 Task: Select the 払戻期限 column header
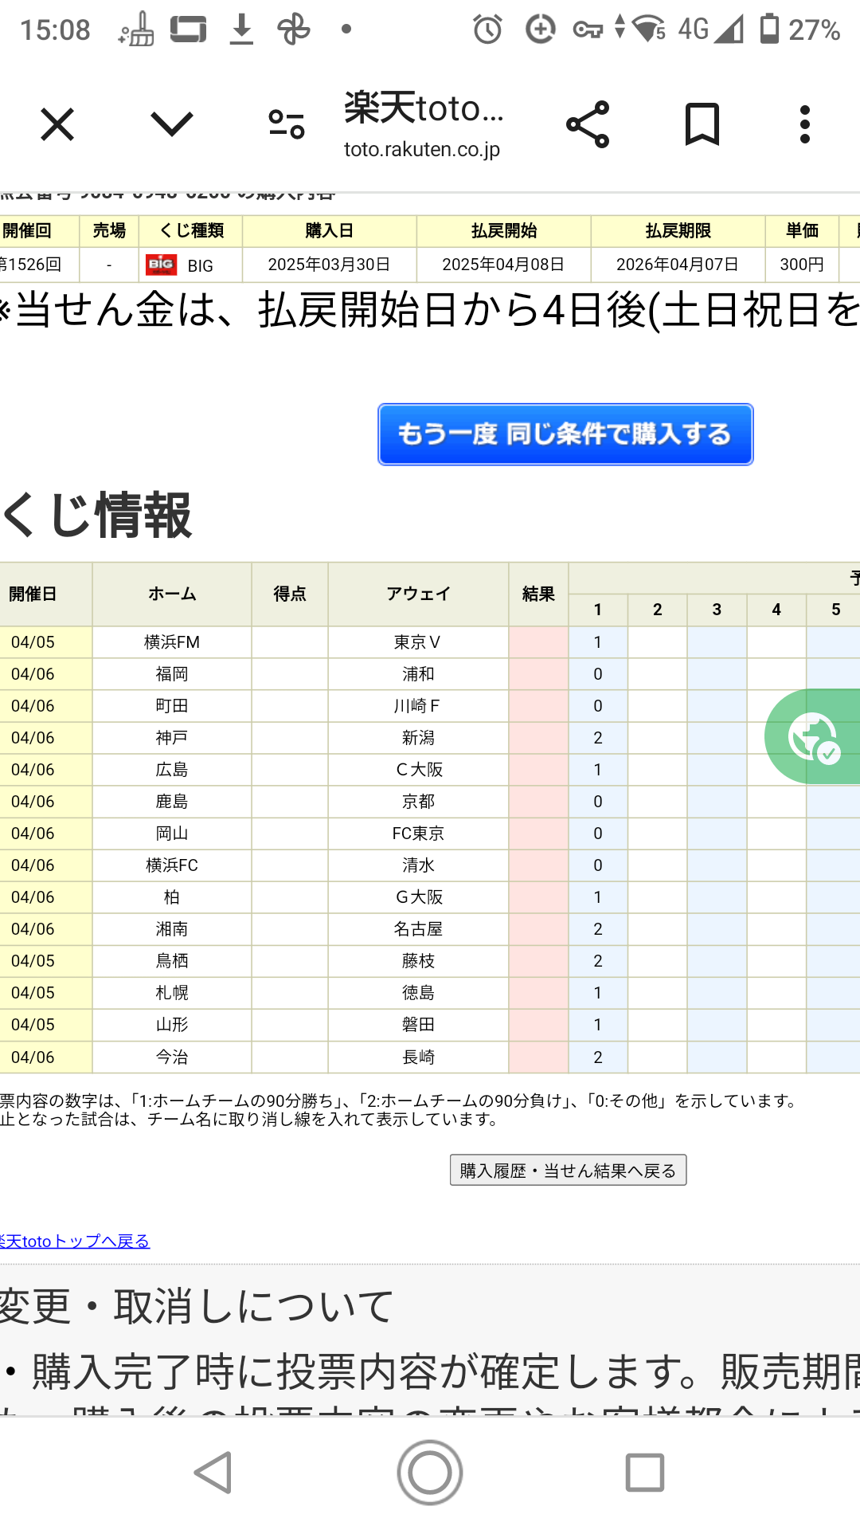pyautogui.click(x=678, y=231)
